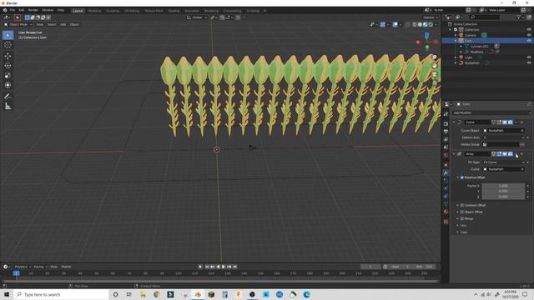Screen dimensions: 534x300
Task: Enable the Merge checkbox
Action: pyautogui.click(x=462, y=218)
